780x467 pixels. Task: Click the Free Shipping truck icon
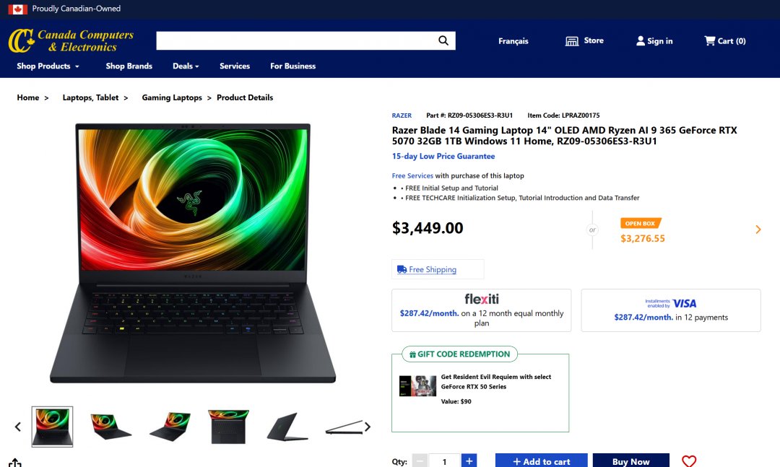[x=402, y=269]
